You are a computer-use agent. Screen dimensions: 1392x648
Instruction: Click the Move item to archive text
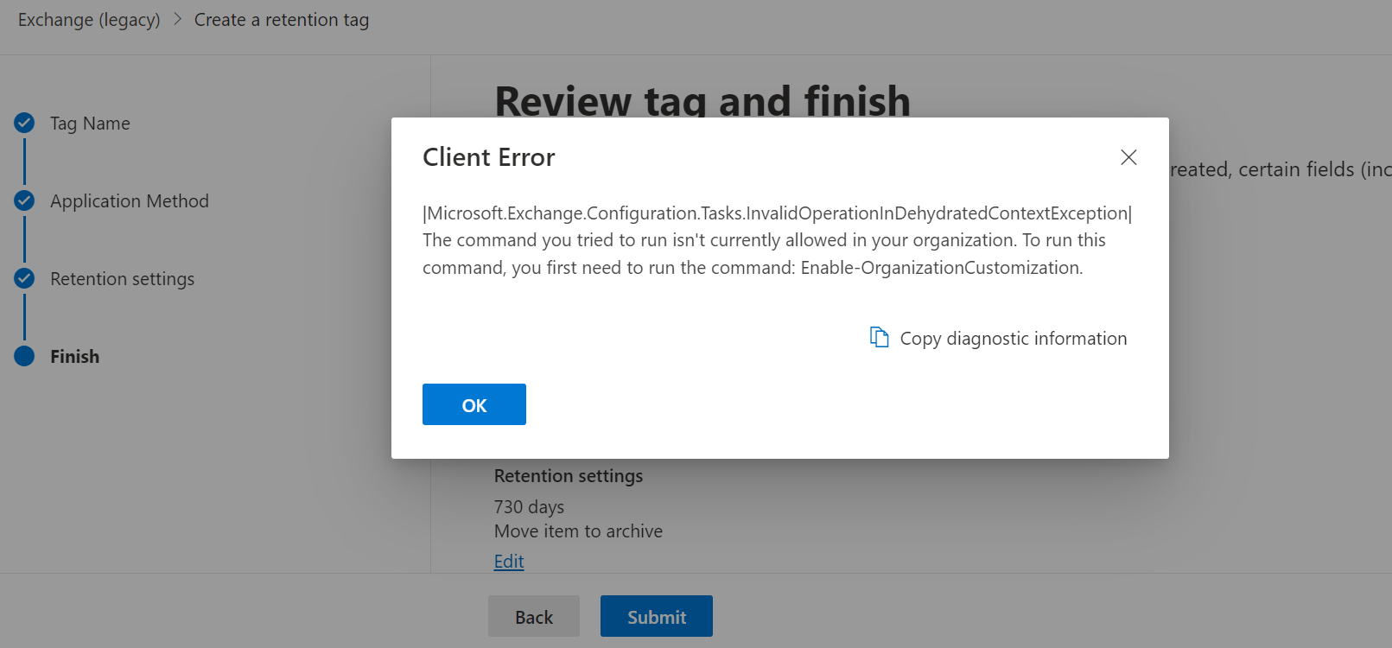578,531
